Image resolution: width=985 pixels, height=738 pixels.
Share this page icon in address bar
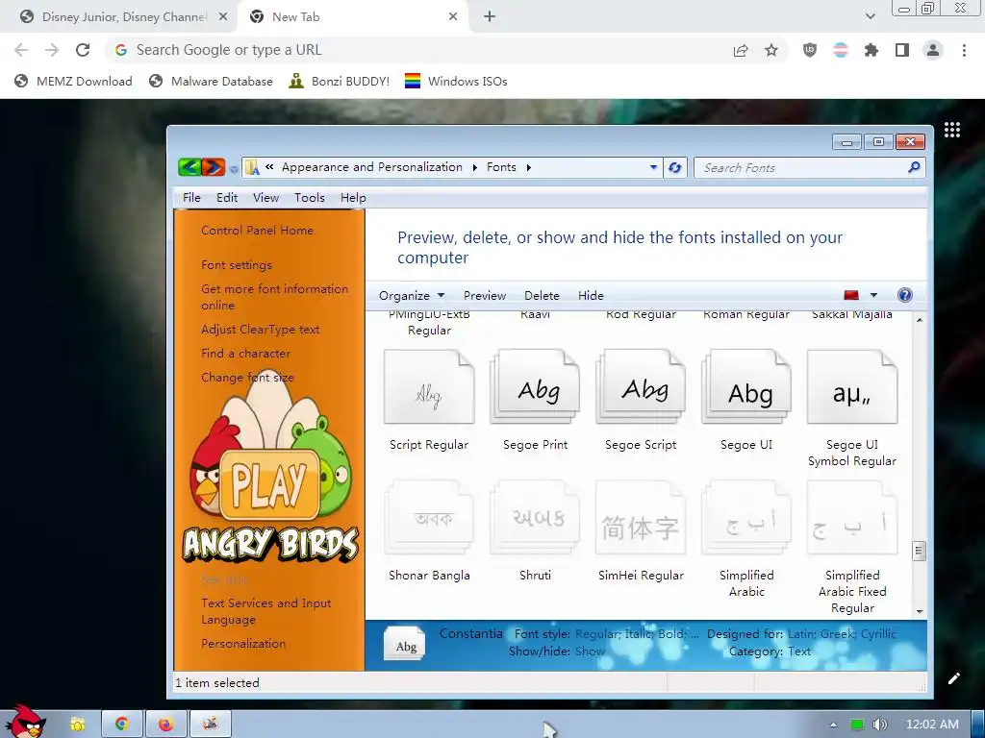pos(741,50)
